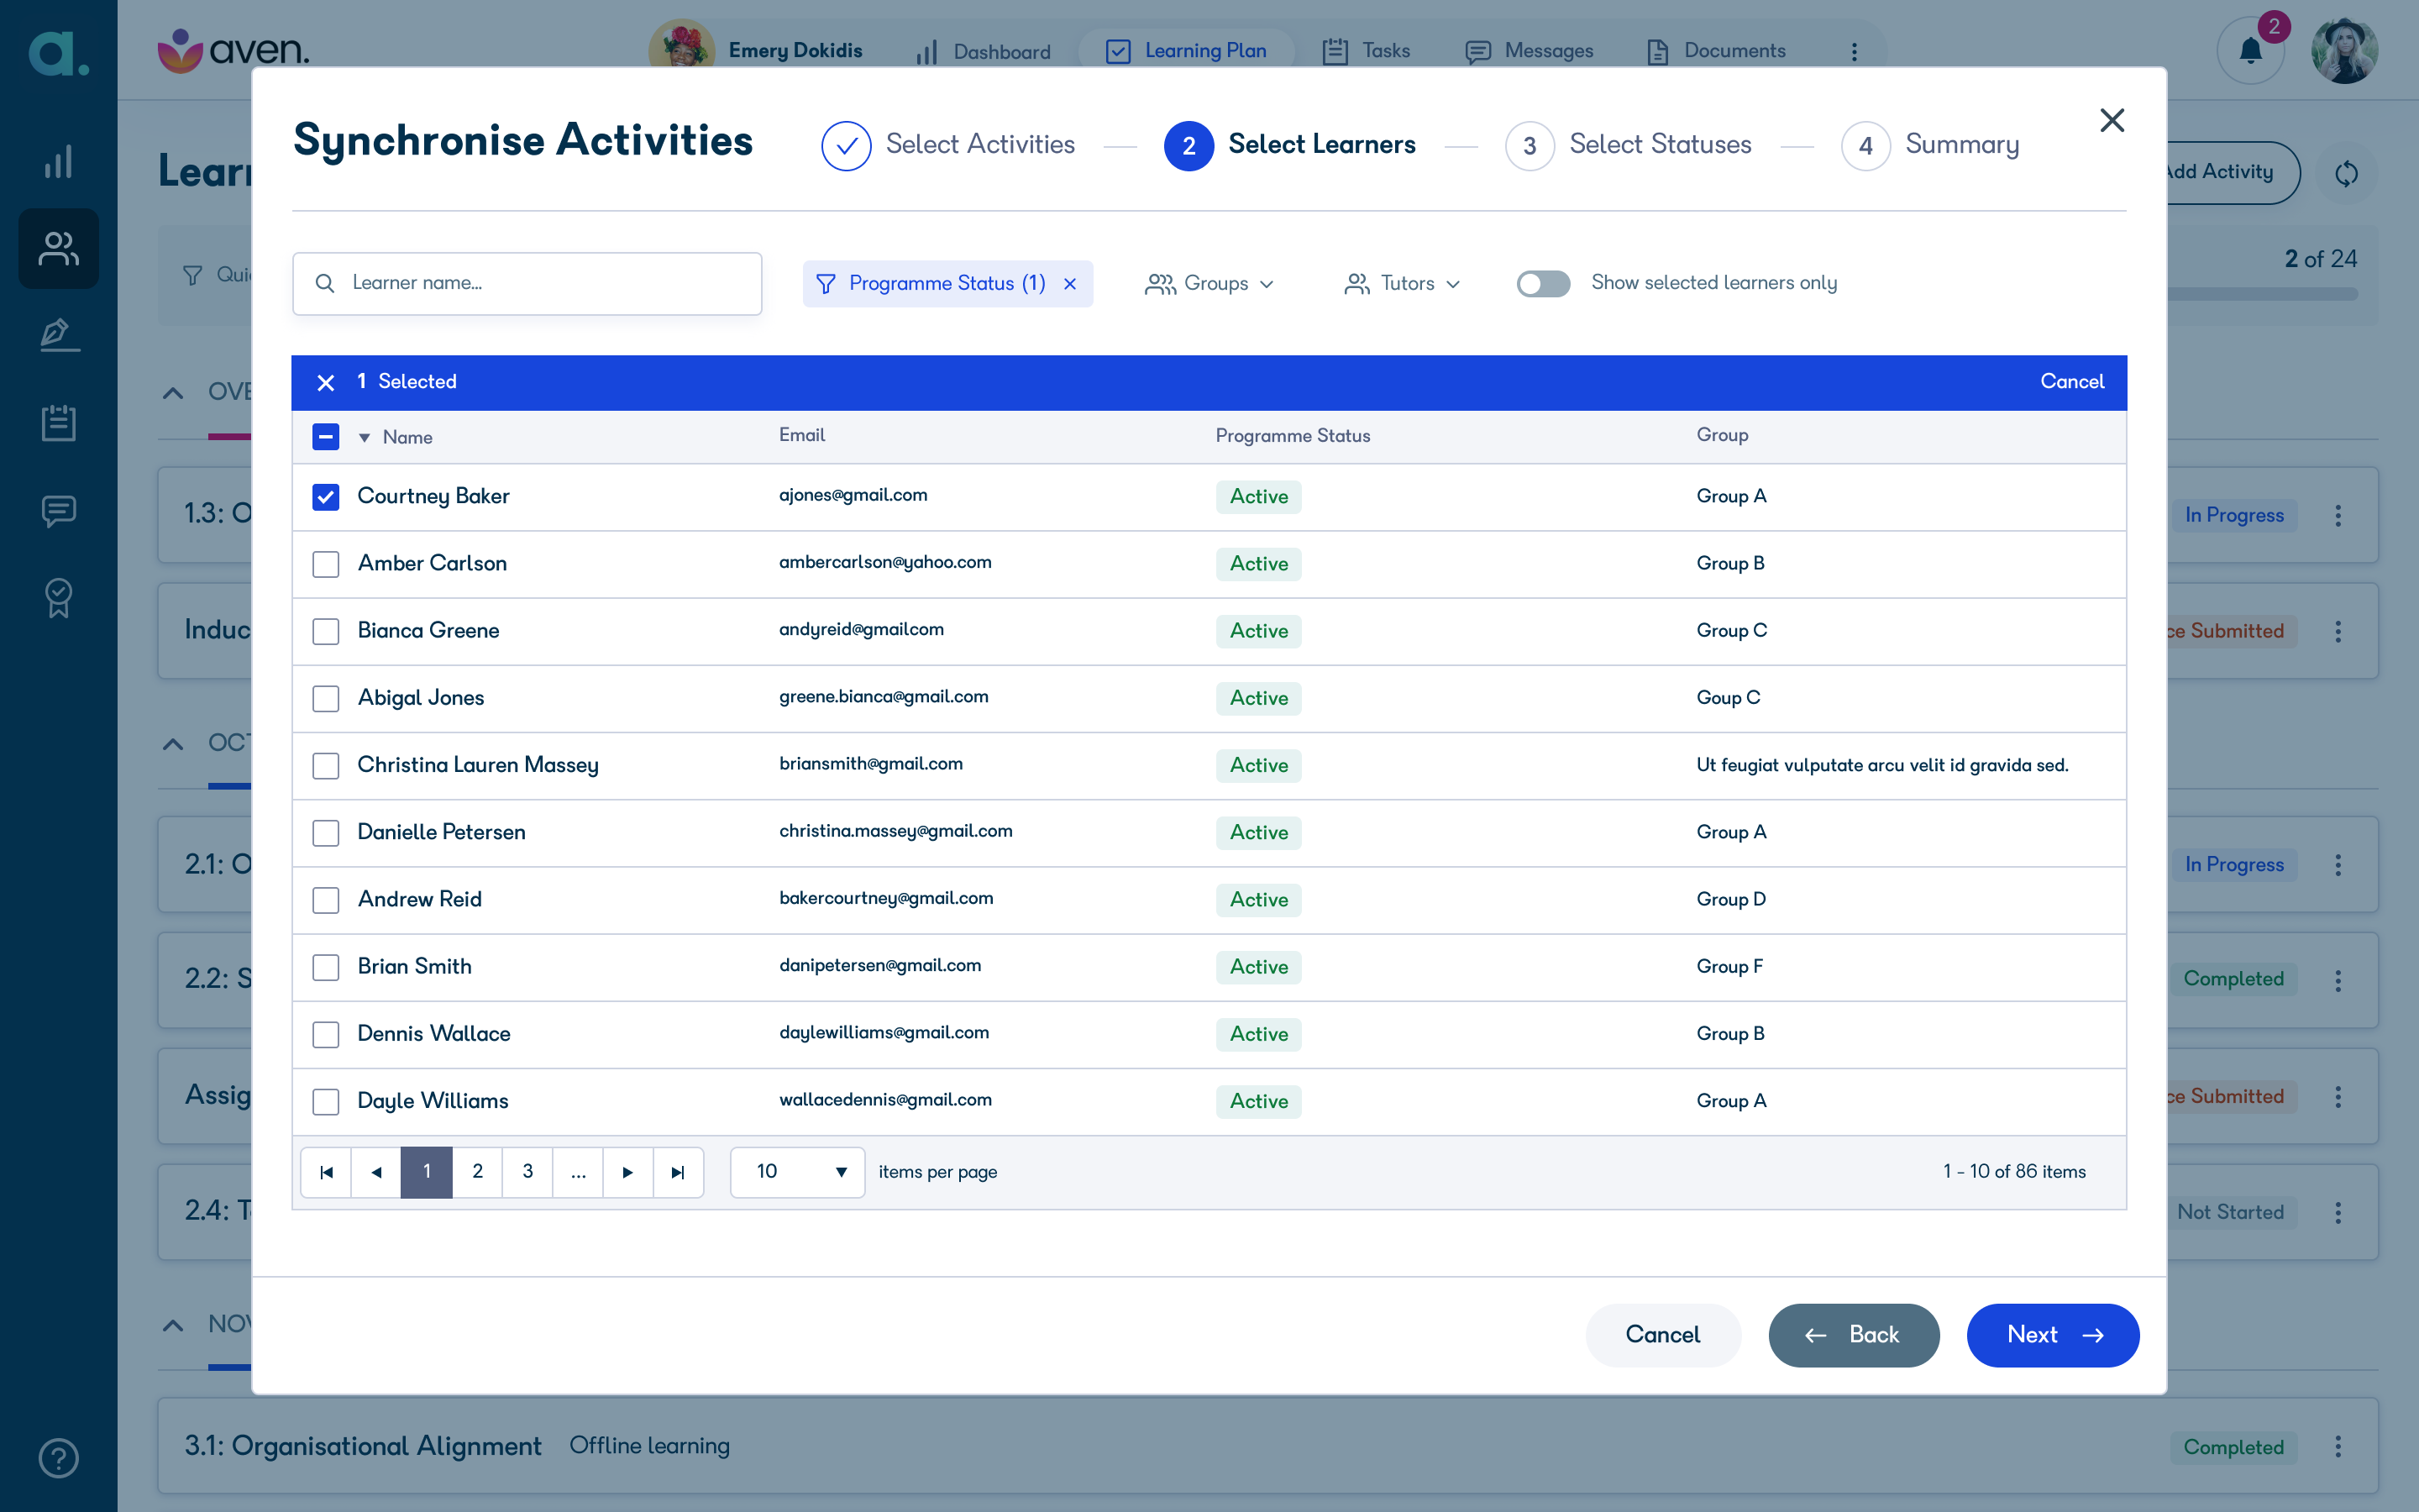This screenshot has height=1512, width=2419.
Task: Select Danielle Petersen checkbox
Action: coord(326,832)
